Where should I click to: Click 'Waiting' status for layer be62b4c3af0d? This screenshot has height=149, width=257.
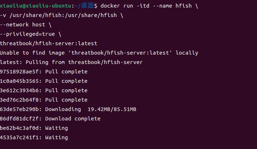(x=56, y=128)
